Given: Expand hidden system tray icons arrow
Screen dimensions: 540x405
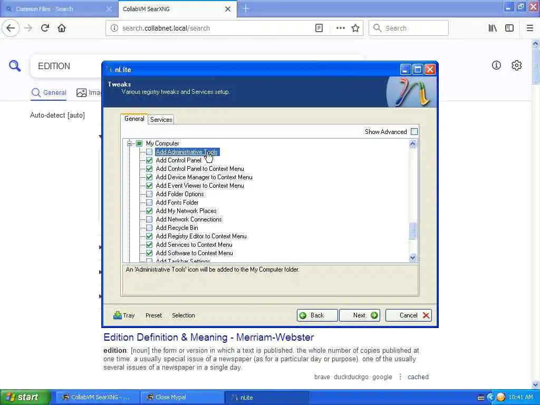Looking at the screenshot, I should coord(490,398).
